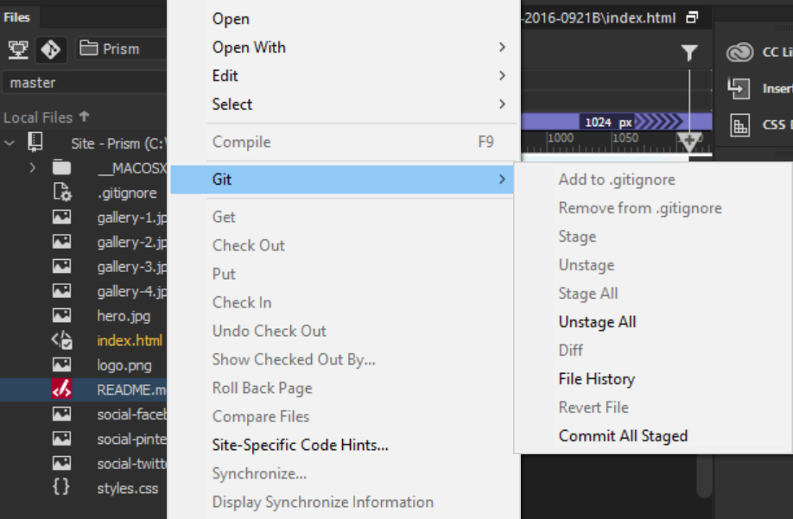Click the styles.css braces icon

60,489
